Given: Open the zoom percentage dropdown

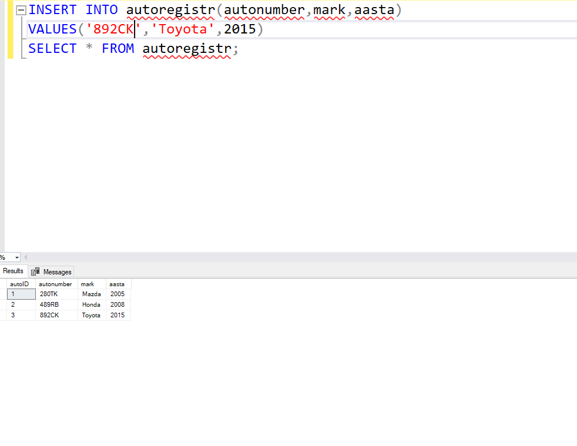Looking at the screenshot, I should coord(16,257).
